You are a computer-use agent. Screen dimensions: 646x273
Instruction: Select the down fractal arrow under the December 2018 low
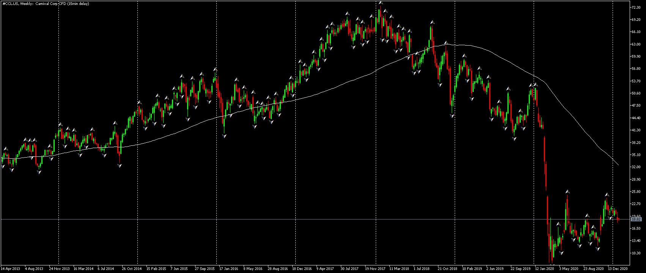(452, 116)
